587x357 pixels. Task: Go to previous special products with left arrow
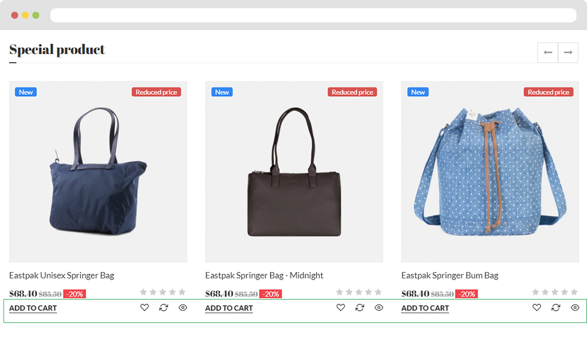click(548, 52)
